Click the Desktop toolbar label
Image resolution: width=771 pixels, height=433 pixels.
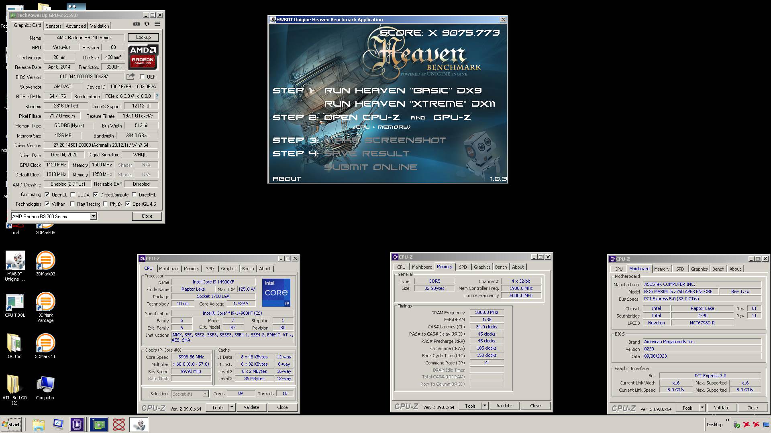coord(714,425)
